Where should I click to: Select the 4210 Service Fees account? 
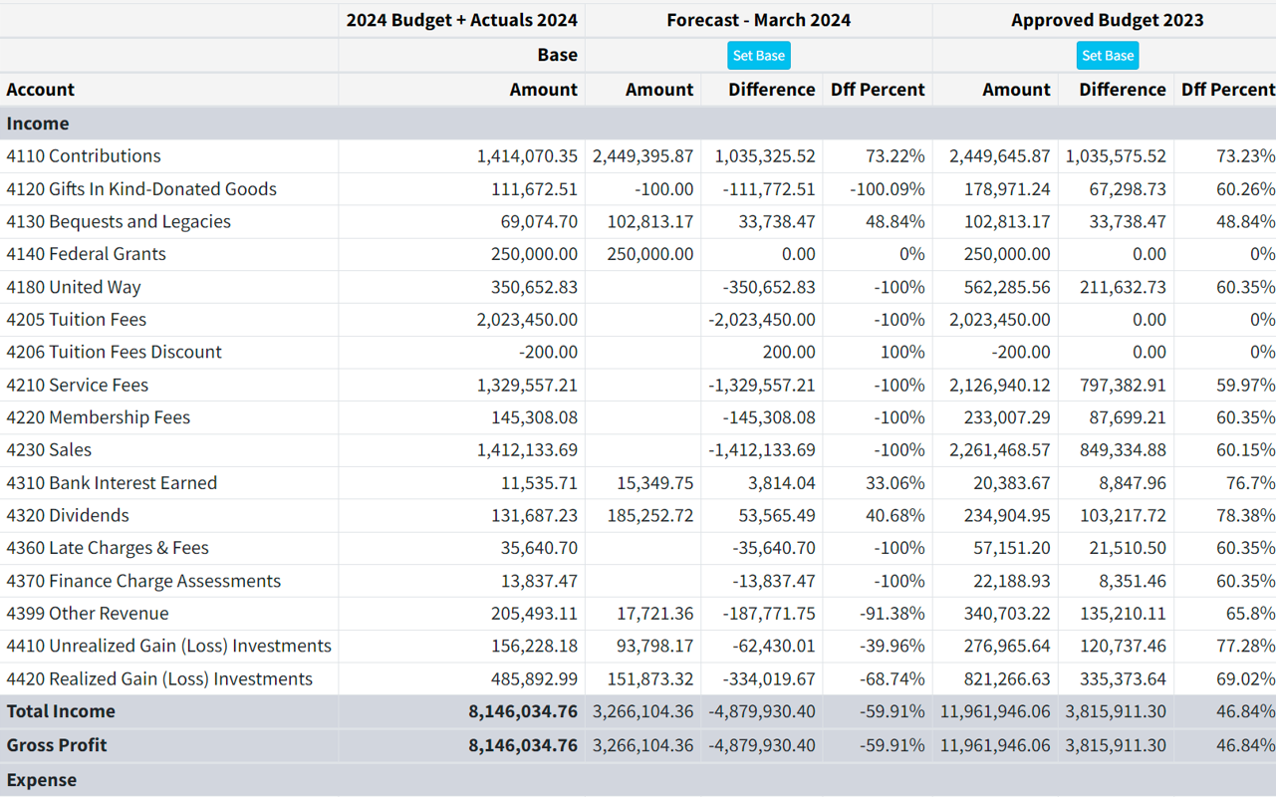(77, 385)
